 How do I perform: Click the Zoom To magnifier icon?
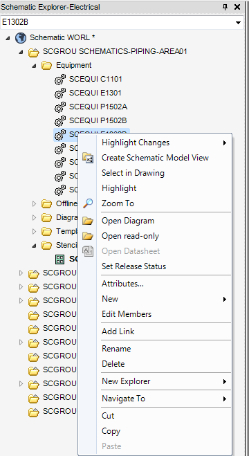(88, 203)
